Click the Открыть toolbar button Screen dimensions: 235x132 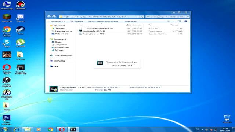click(77, 21)
